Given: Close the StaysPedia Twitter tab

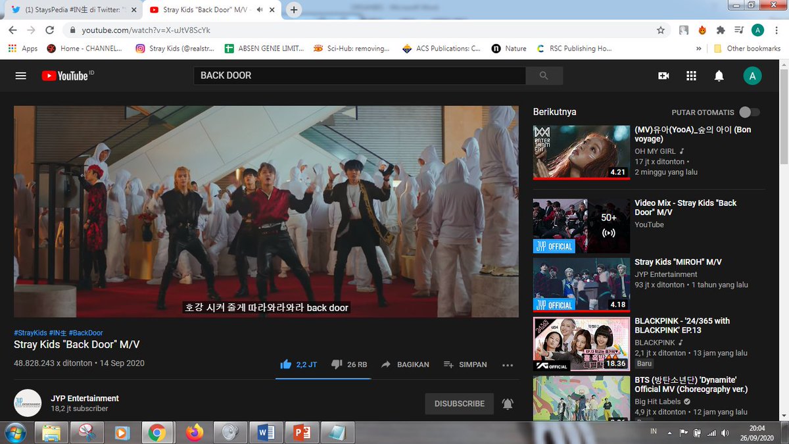Looking at the screenshot, I should coord(133,10).
